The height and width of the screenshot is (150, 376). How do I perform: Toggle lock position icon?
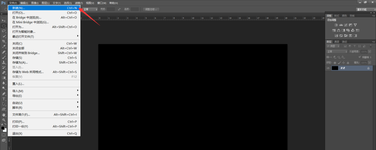[344, 63]
